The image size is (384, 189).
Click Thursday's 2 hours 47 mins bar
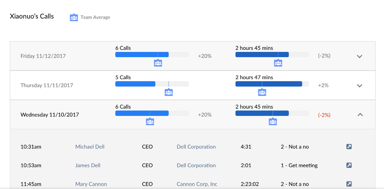269,84
